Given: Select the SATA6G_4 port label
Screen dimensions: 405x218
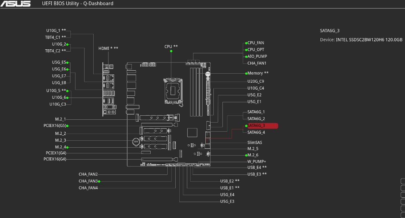Looking at the screenshot, I should point(256,132).
